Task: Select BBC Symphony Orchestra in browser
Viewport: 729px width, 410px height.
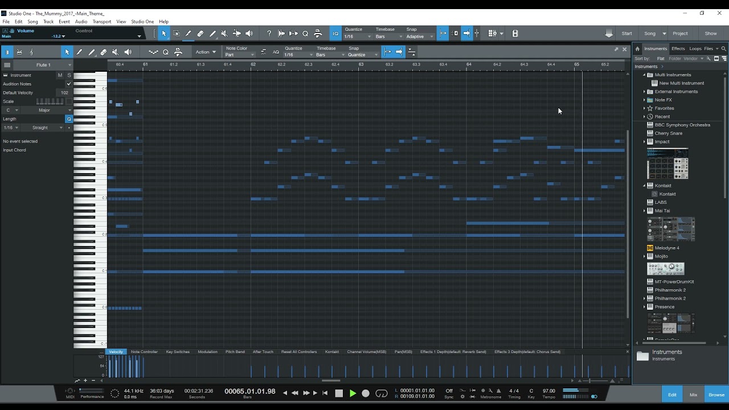Action: pyautogui.click(x=682, y=125)
